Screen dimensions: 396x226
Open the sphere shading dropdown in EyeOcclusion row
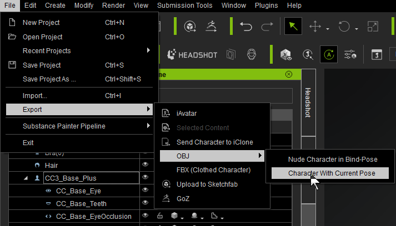click(x=202, y=218)
